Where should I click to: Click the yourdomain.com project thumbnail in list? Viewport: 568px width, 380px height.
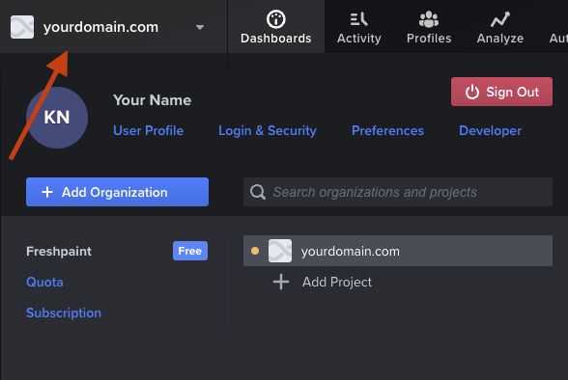coord(280,251)
